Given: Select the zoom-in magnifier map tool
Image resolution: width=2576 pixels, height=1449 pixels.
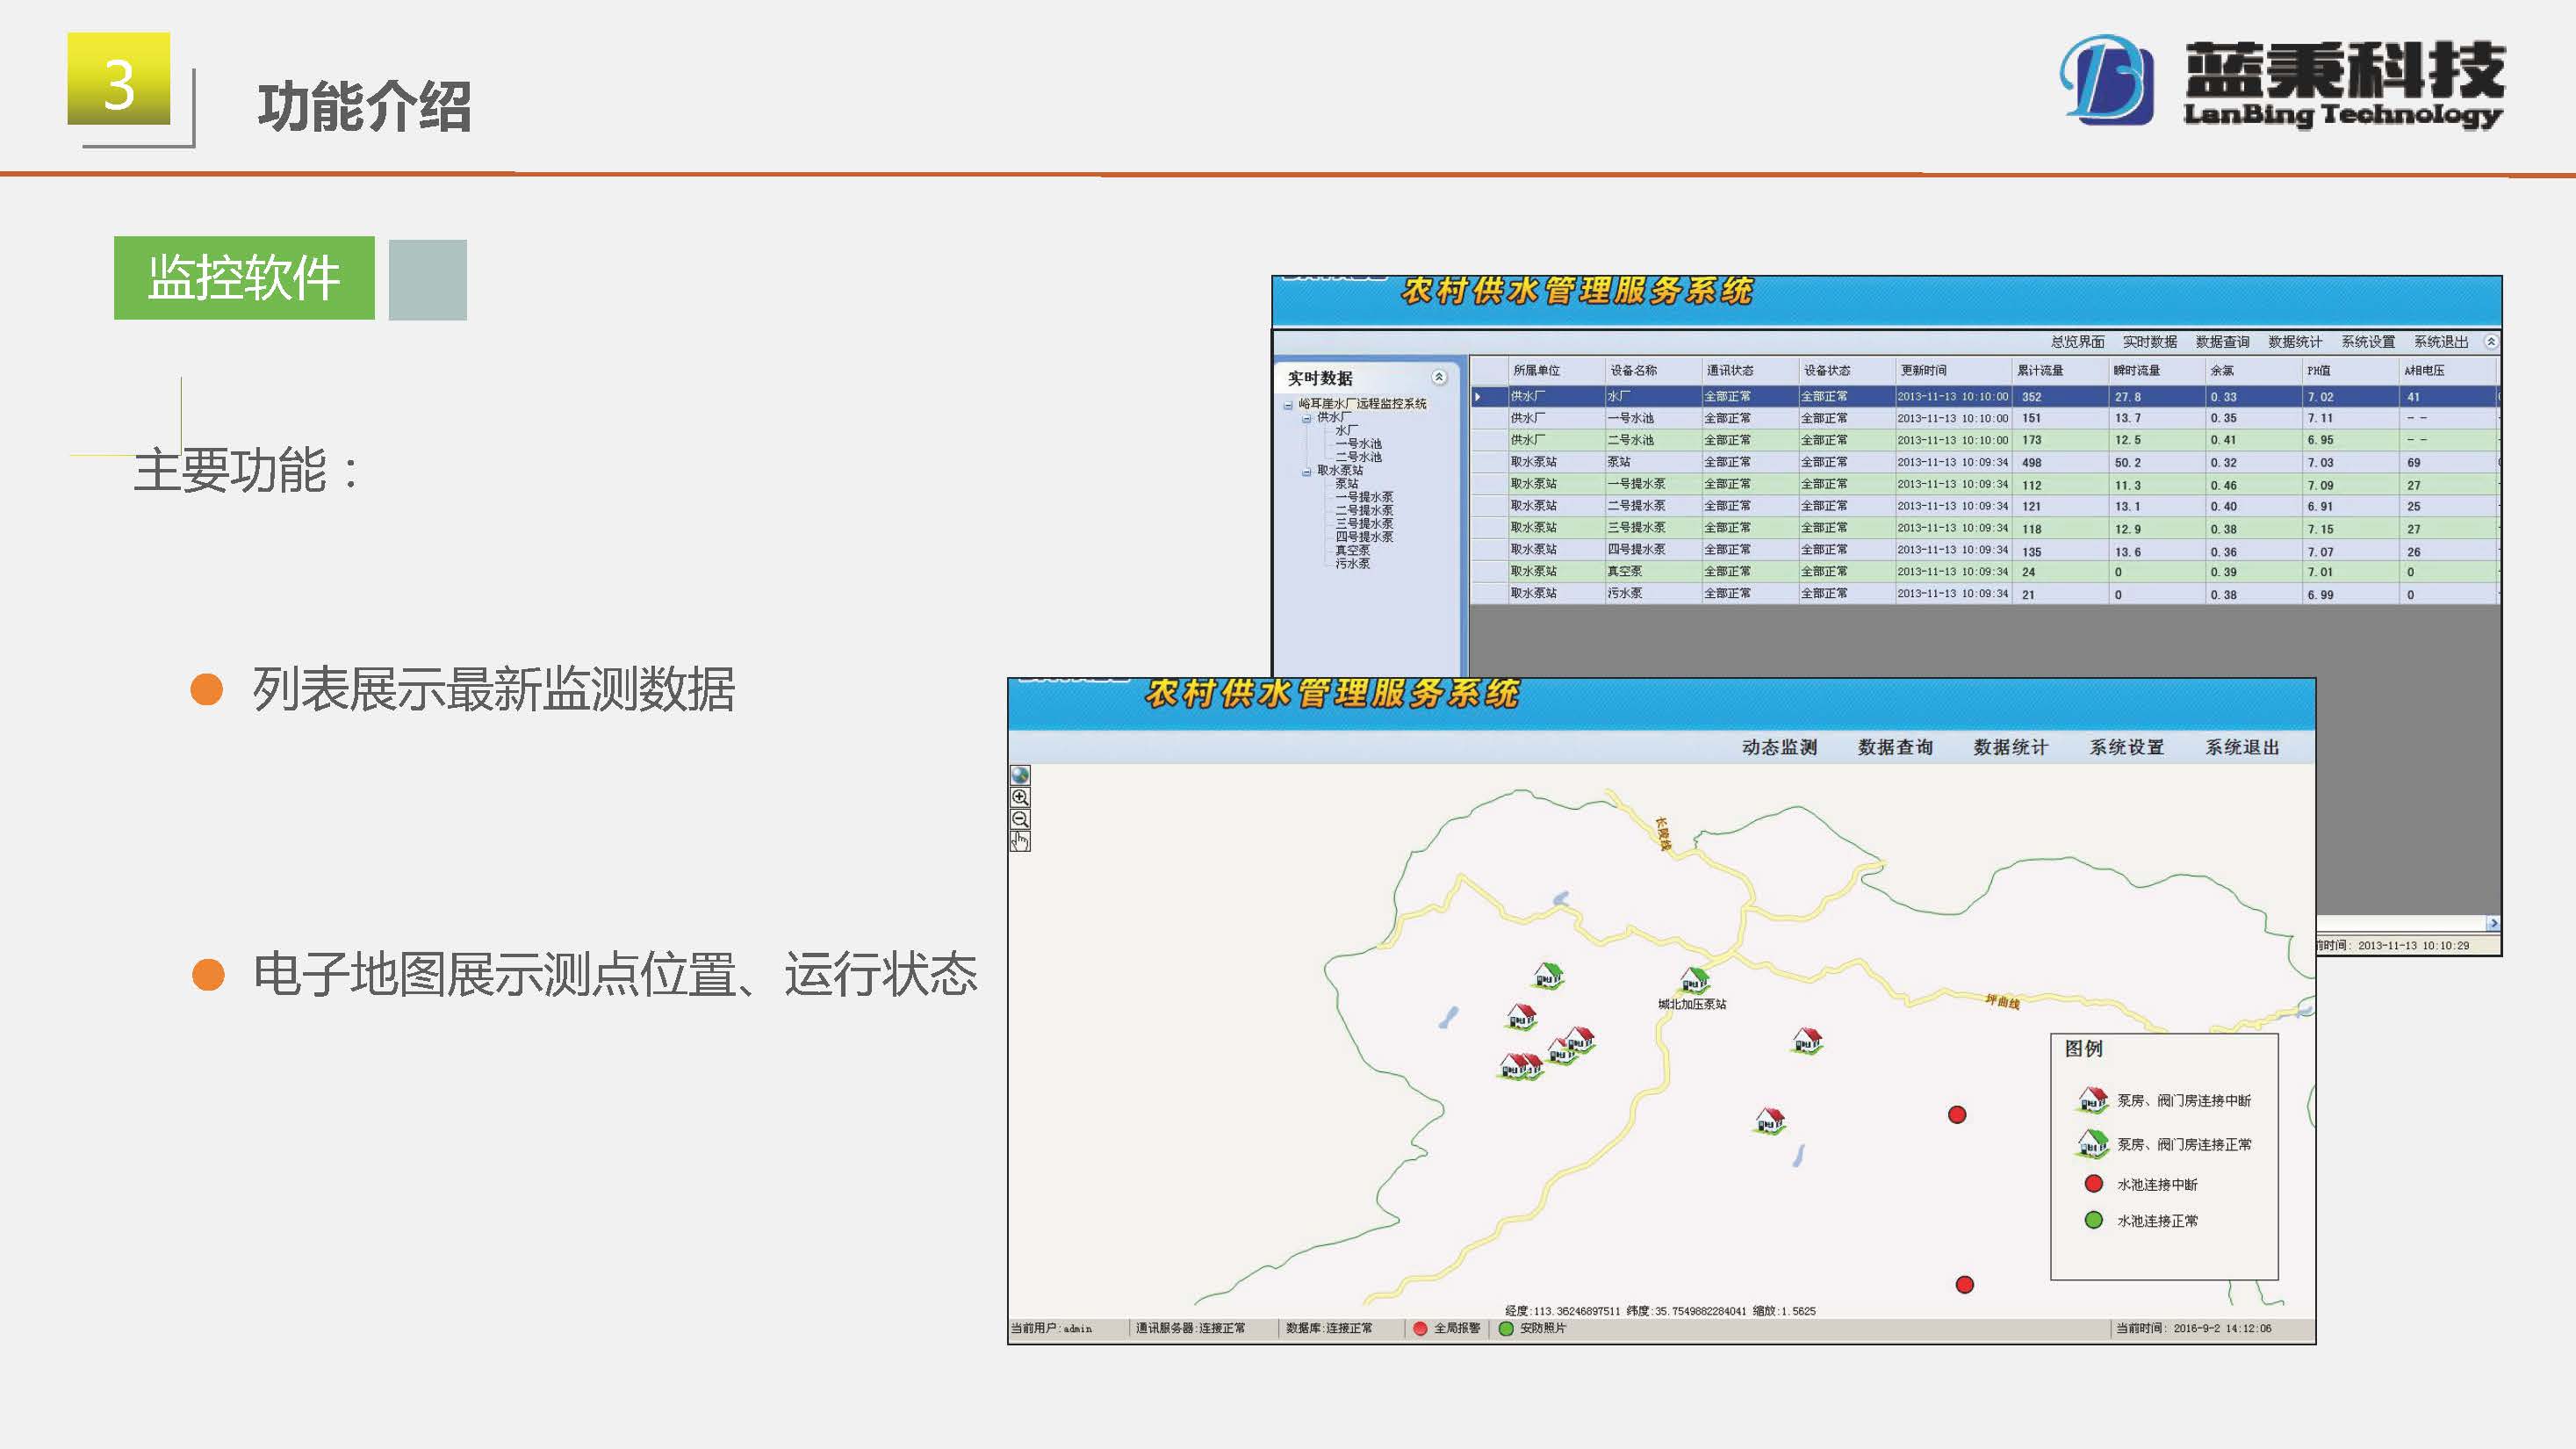Looking at the screenshot, I should (1020, 797).
